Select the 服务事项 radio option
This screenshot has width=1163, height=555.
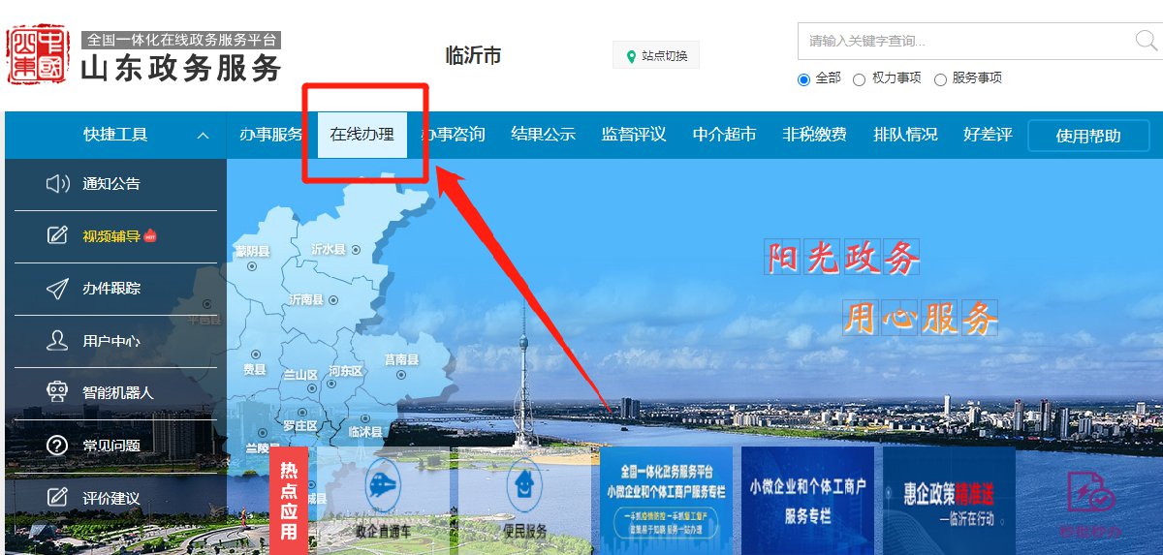[940, 80]
